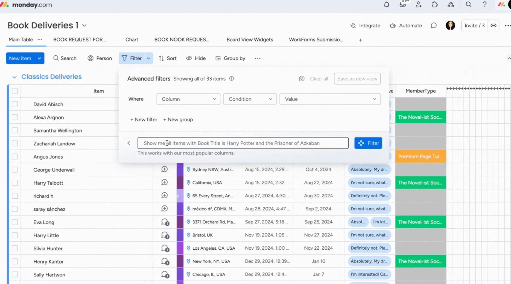Image resolution: width=511 pixels, height=284 pixels.
Task: Click the user avatar in board header
Action: [450, 26]
